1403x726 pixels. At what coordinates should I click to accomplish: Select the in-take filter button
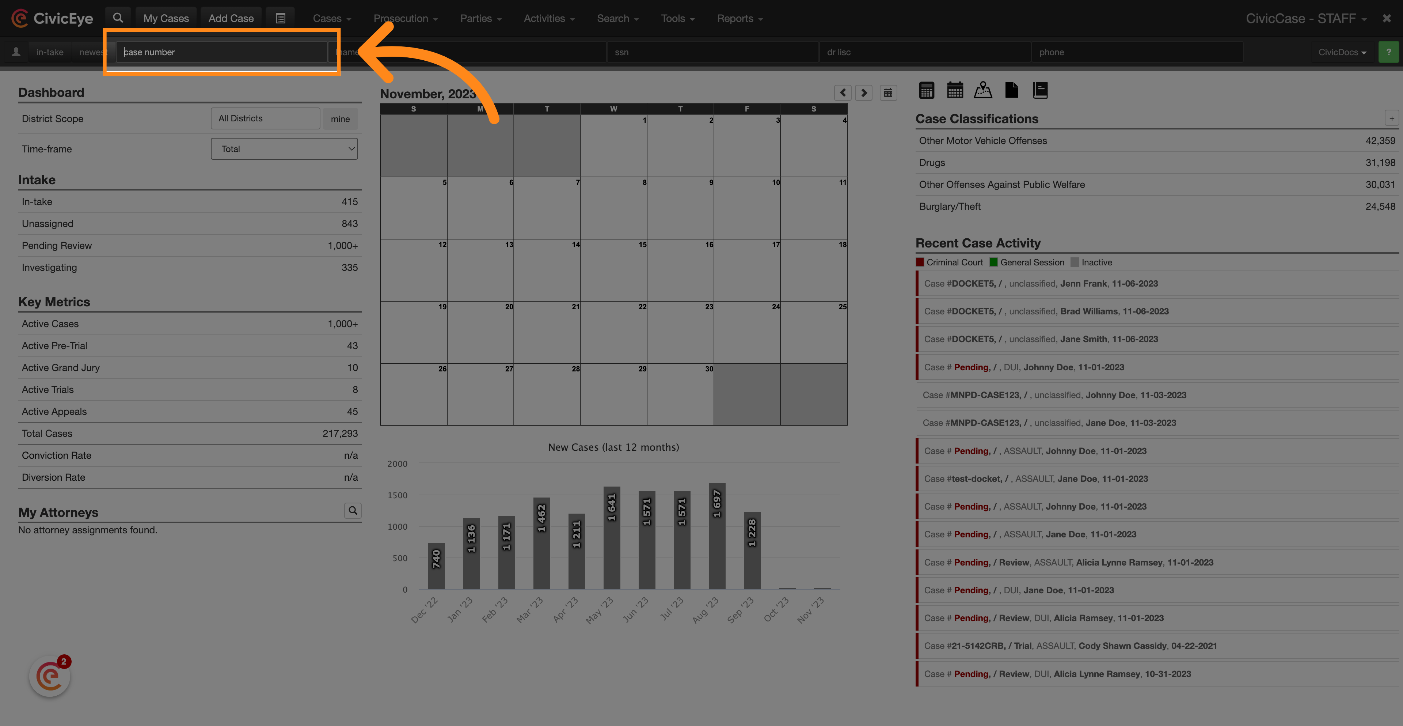click(x=50, y=52)
